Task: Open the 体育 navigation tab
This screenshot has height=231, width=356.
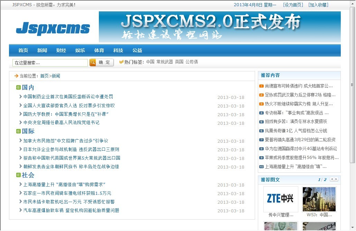Action: [x=99, y=50]
